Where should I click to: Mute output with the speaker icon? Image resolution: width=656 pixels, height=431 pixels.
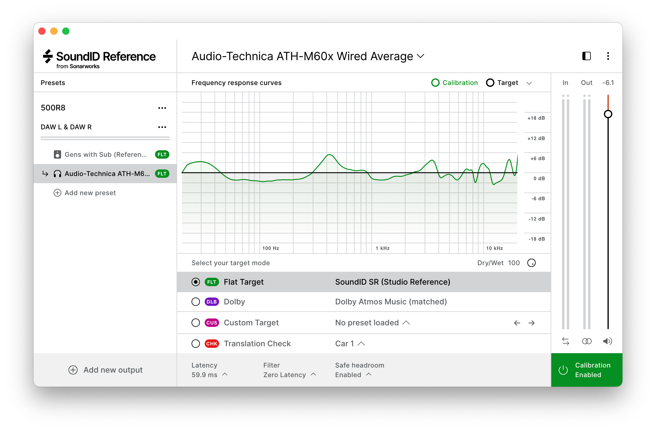tap(608, 341)
